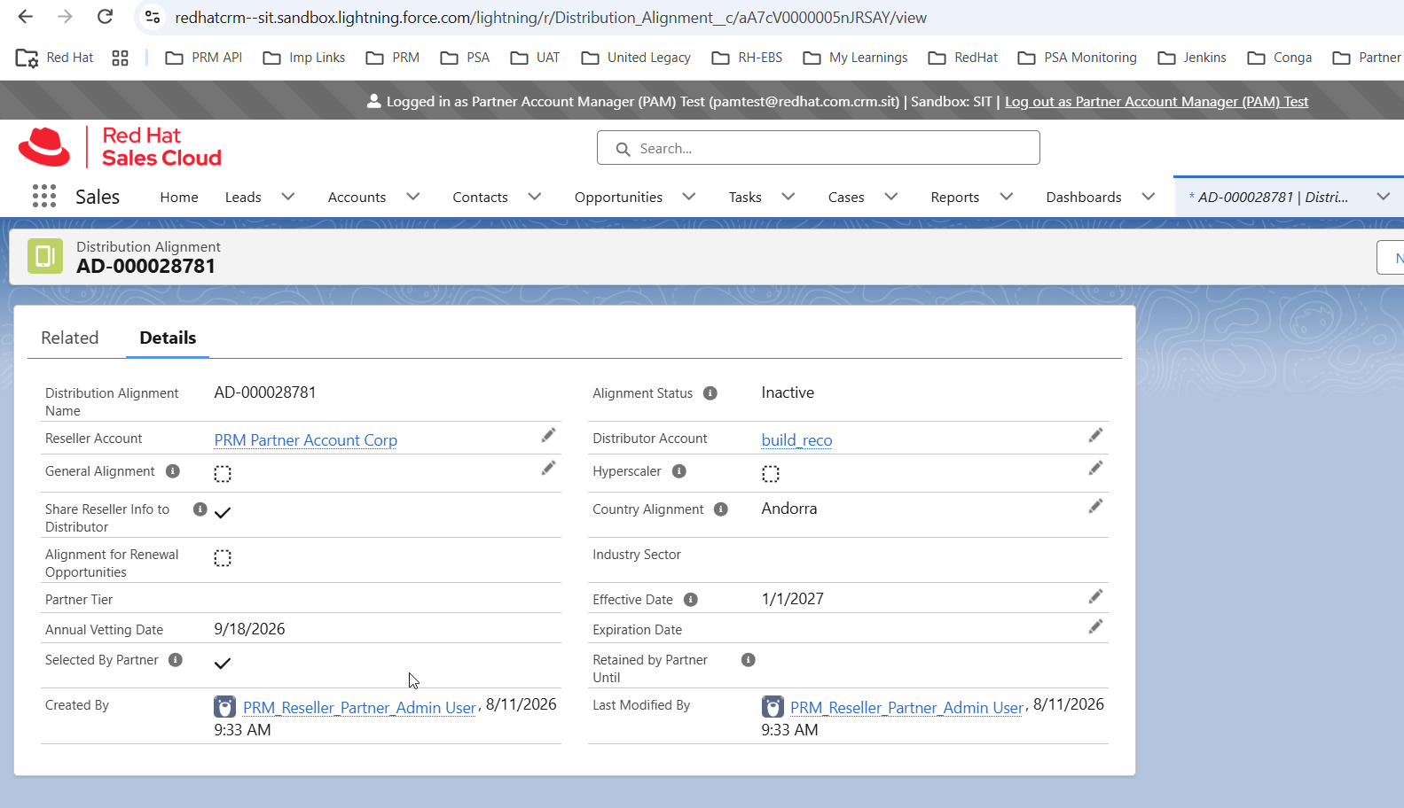Open the Jenkins bookmark folder

1192,58
